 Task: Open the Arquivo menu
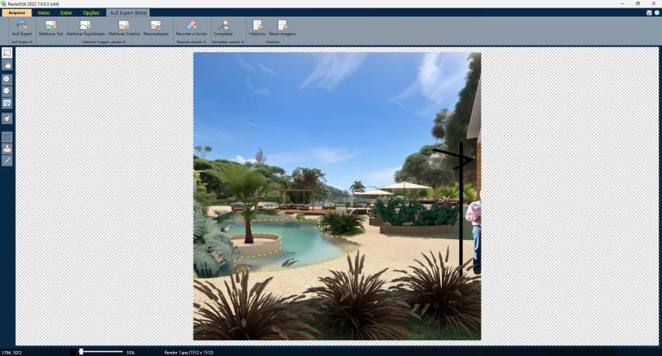point(17,13)
